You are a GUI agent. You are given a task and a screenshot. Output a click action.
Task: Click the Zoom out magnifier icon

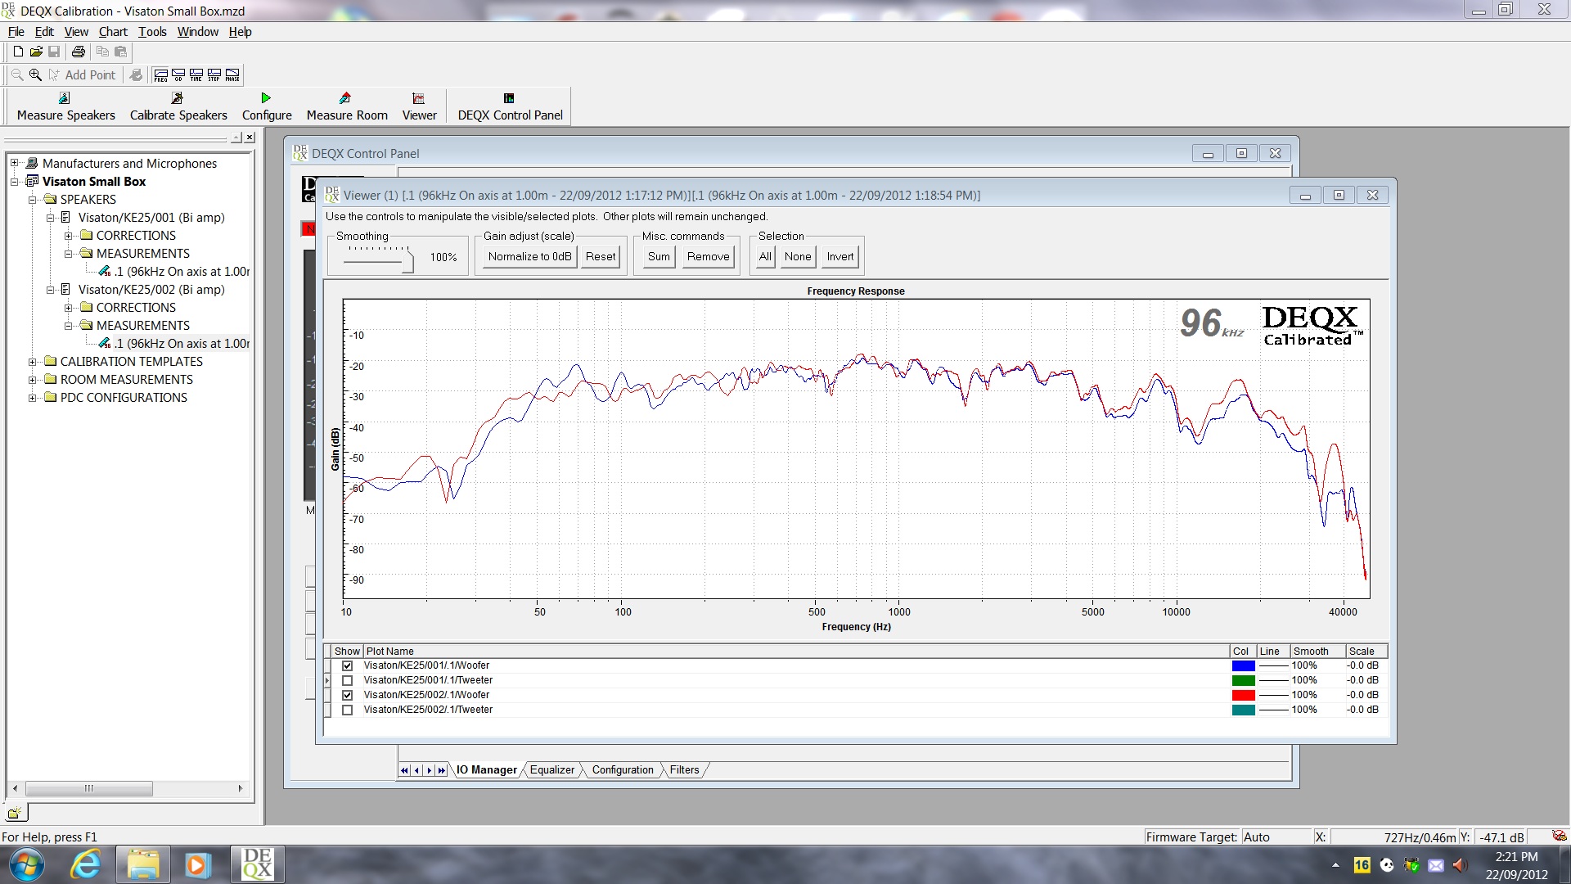tap(17, 74)
